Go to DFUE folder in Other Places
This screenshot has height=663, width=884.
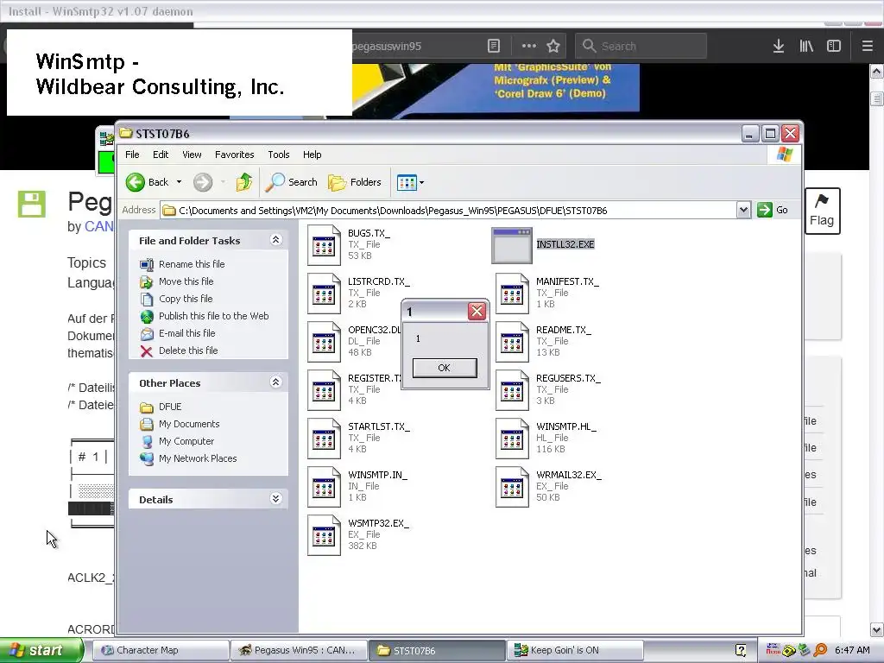pos(170,407)
